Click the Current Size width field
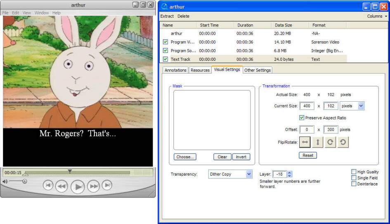 [307, 106]
